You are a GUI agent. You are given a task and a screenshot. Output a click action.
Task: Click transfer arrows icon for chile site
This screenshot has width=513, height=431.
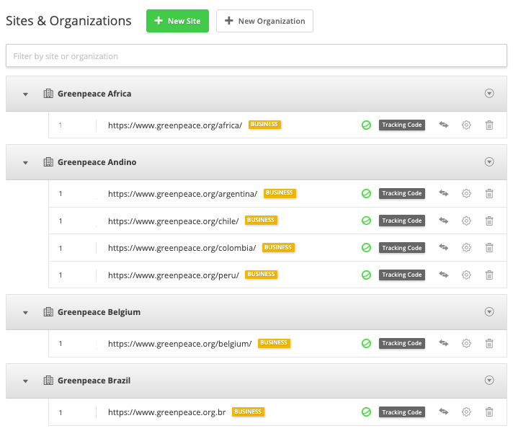[x=444, y=221]
